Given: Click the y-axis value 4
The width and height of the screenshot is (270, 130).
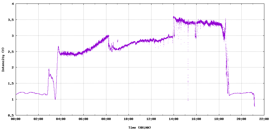Looking at the screenshot, I should [13, 4].
